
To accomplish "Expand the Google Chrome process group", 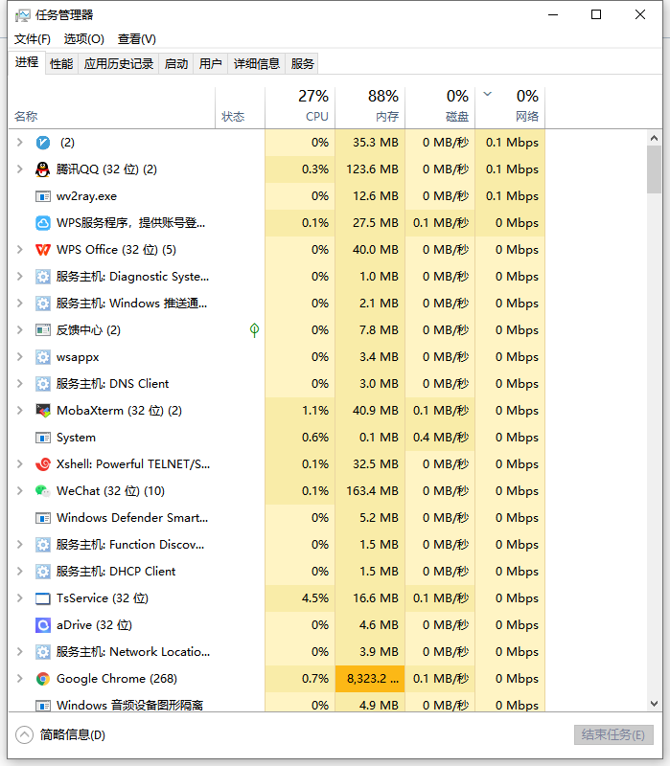I will tap(19, 679).
